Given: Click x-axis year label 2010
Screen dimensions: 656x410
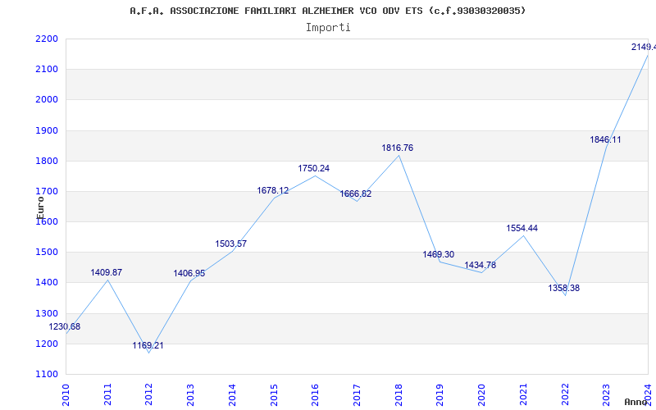Looking at the screenshot, I should (x=66, y=394).
